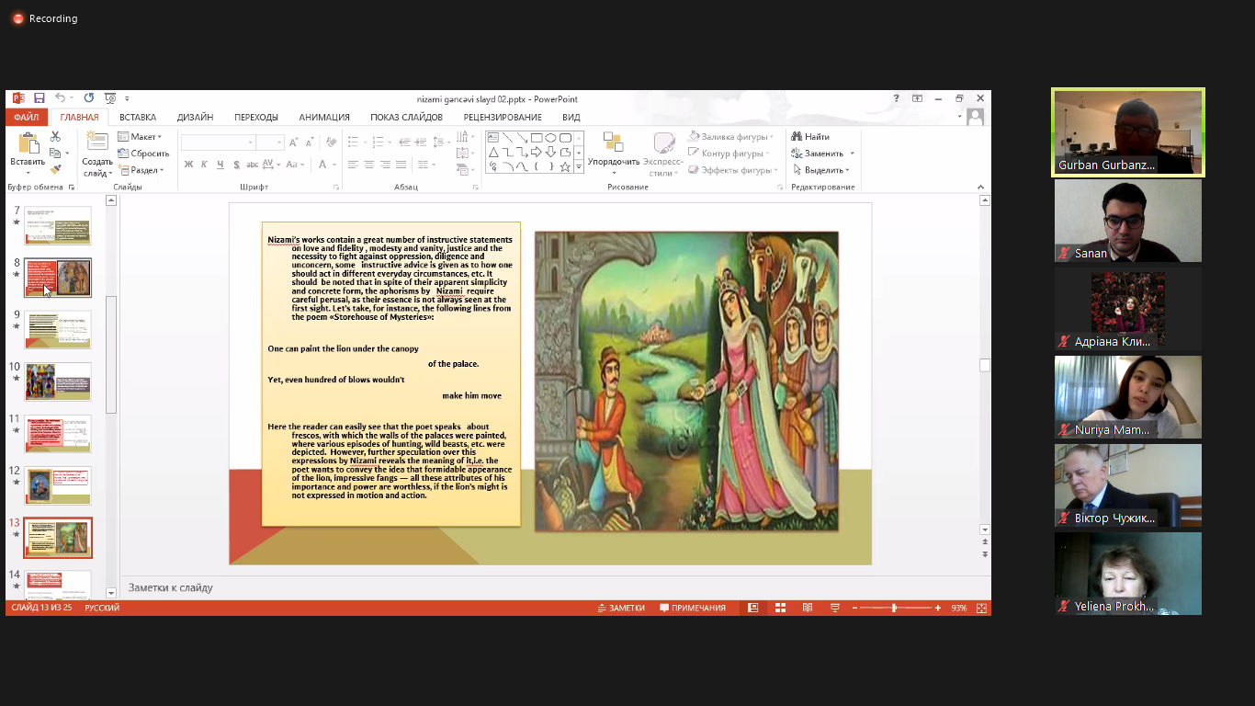Save the presentation with the floppy disk icon
Screen dimensions: 1255x706
coord(40,98)
